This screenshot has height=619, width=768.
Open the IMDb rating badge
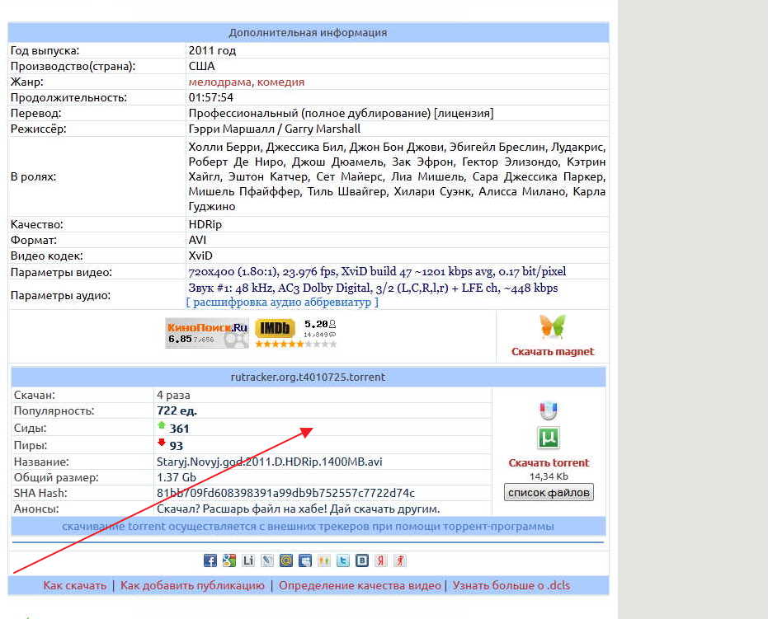click(275, 329)
